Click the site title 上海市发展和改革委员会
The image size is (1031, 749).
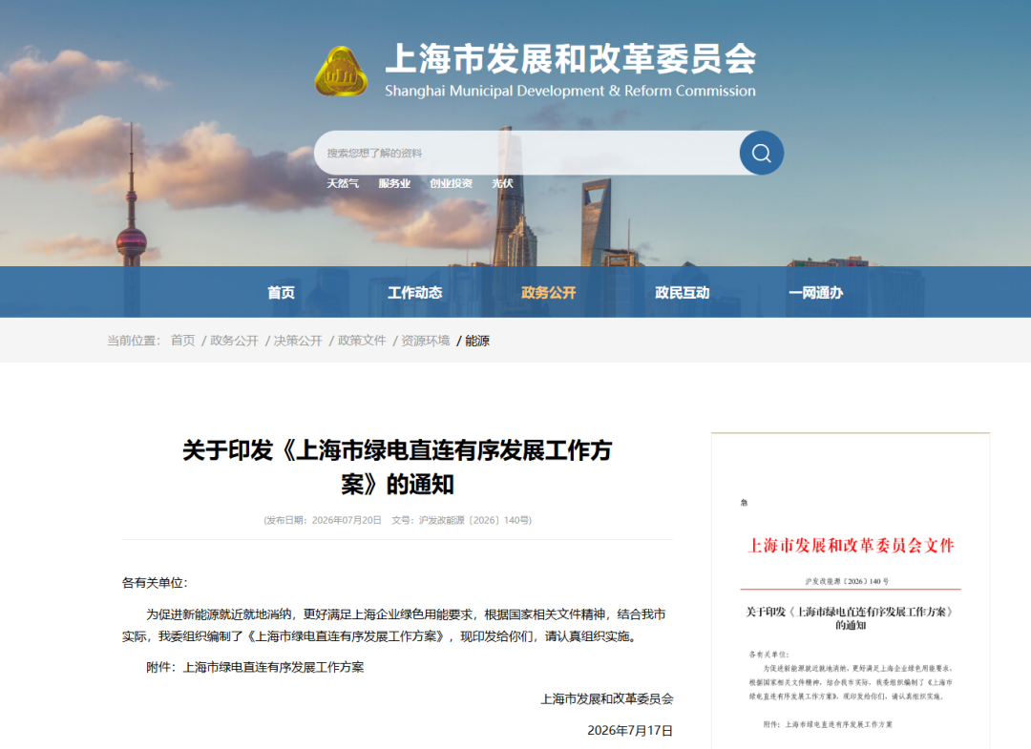(x=571, y=58)
